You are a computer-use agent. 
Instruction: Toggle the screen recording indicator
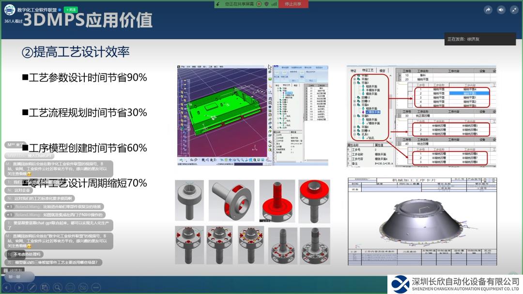pyautogui.click(x=259, y=4)
